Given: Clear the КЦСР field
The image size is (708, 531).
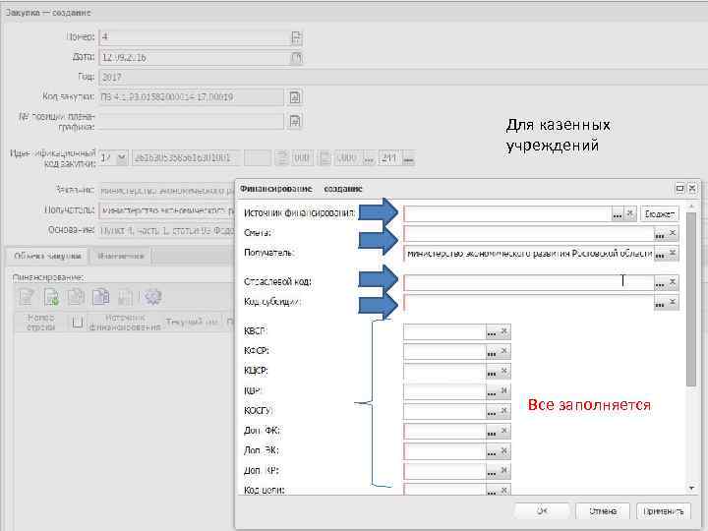Looking at the screenshot, I should (504, 372).
